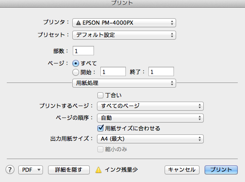The image size is (245, 182).
Task: Click the ink low warning triangle icon
Action: click(98, 170)
